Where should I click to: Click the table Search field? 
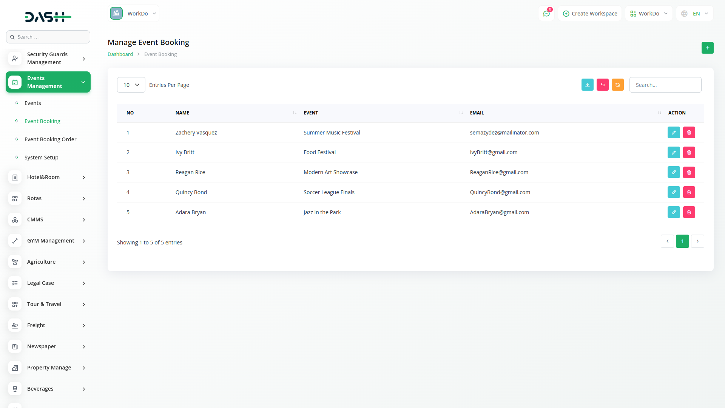point(665,85)
